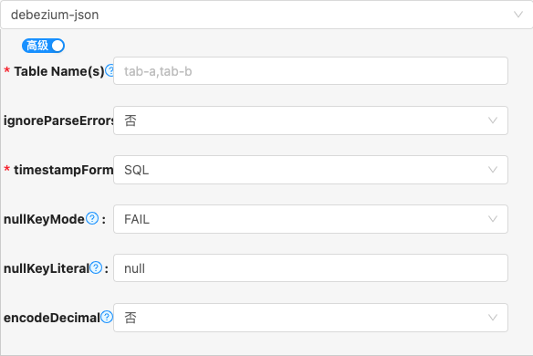
Task: Focus the Table Name(s) input field
Action: click(310, 71)
